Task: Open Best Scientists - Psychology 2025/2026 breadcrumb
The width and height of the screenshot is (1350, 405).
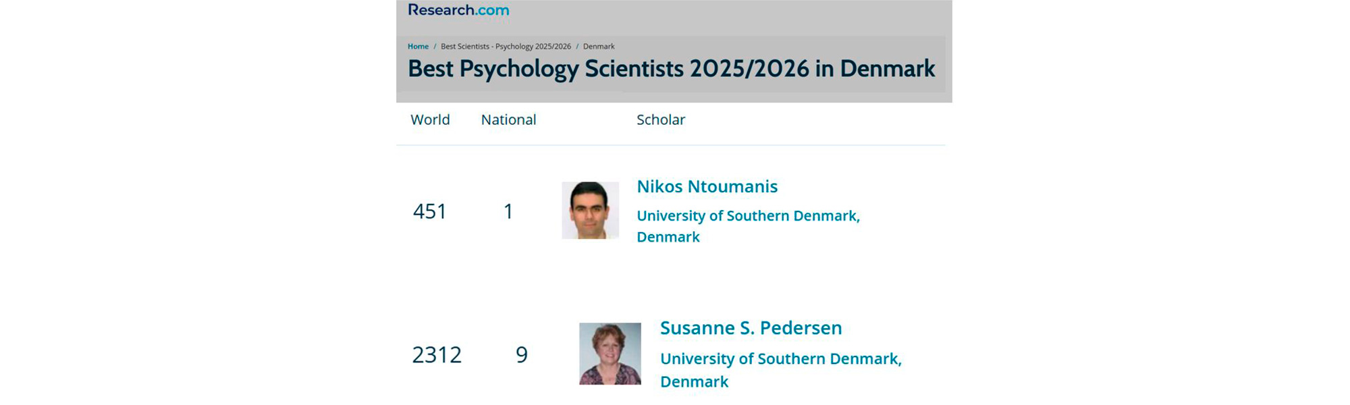Action: click(x=506, y=47)
